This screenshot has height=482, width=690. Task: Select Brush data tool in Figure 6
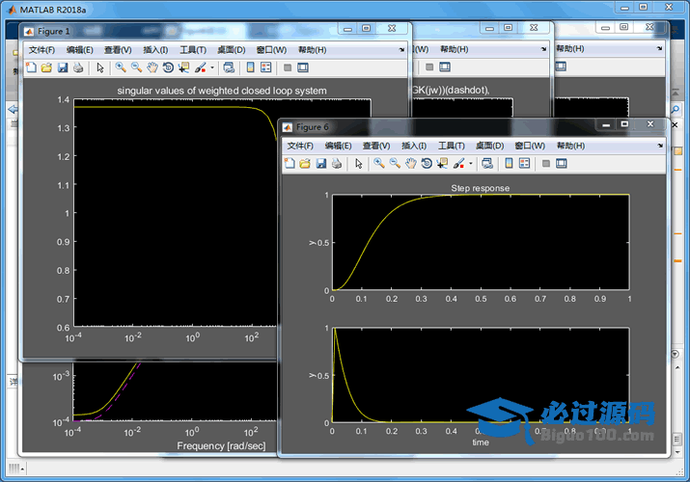point(458,164)
